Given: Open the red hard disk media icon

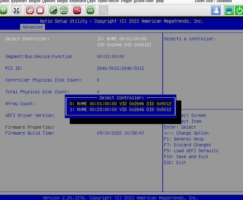Looking at the screenshot, I should [x=40, y=11].
